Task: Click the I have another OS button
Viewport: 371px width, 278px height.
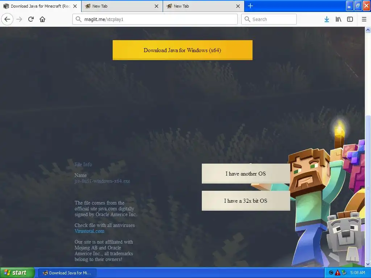Action: [x=246, y=173]
